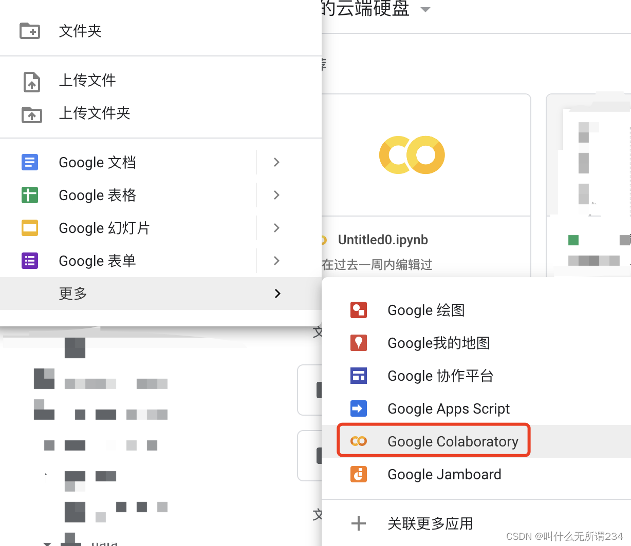631x546 pixels.
Task: Expand the 更多 submenu arrow
Action: point(277,294)
